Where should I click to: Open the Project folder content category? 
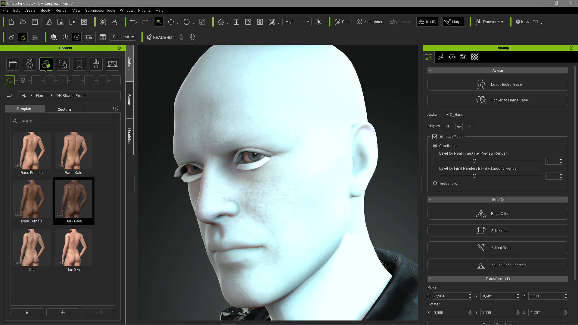coord(13,64)
